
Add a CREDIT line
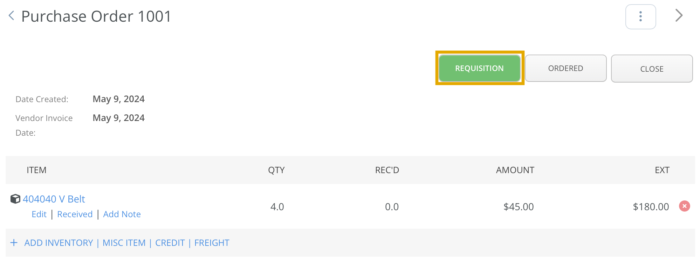[170, 243]
